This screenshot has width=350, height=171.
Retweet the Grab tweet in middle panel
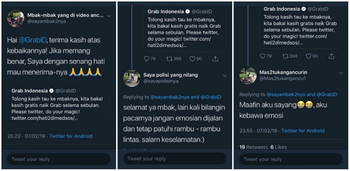(x=169, y=59)
